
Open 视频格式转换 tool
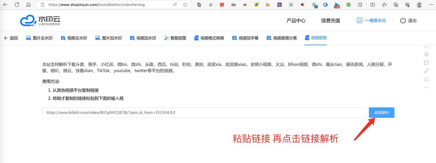(209, 38)
